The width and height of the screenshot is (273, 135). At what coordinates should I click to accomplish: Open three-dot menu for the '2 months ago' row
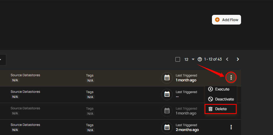[231, 127]
